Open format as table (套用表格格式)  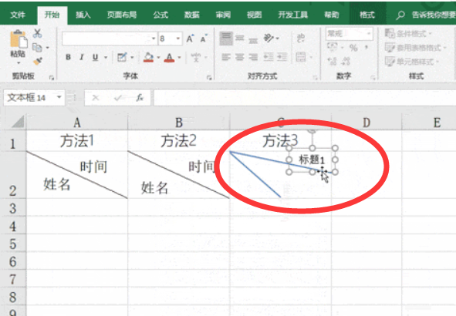coord(415,48)
